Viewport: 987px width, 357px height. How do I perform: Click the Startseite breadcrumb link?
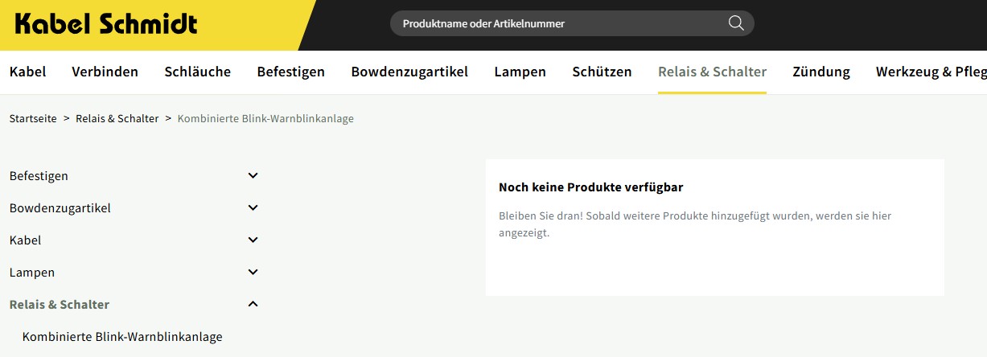[33, 118]
